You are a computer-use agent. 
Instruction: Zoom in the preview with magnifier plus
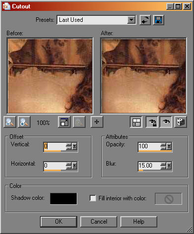pyautogui.click(x=24, y=122)
